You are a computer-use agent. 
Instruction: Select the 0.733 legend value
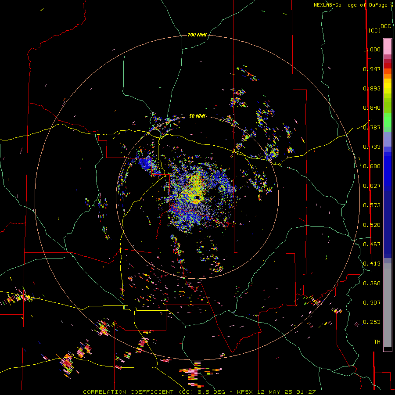click(372, 147)
